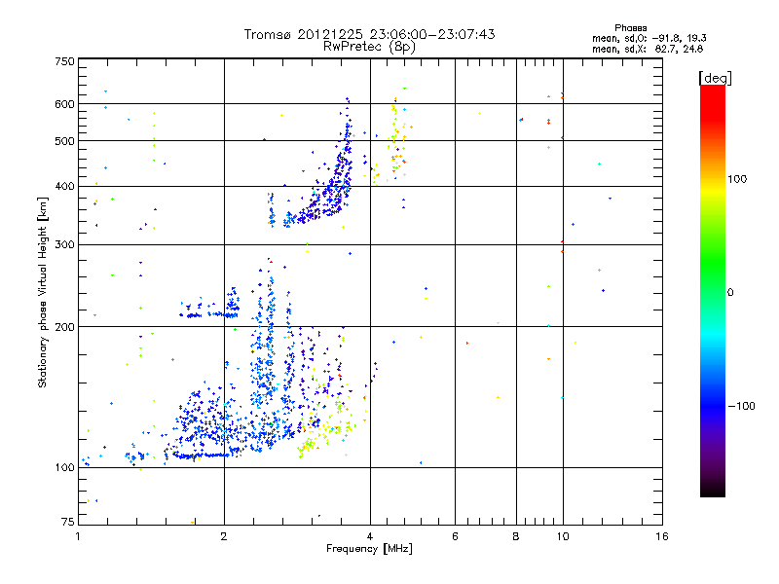Viewport: 779px width, 584px height.
Task: Click the 'mean, sd,O: -91.8, 19.3' line
Action: [649, 38]
